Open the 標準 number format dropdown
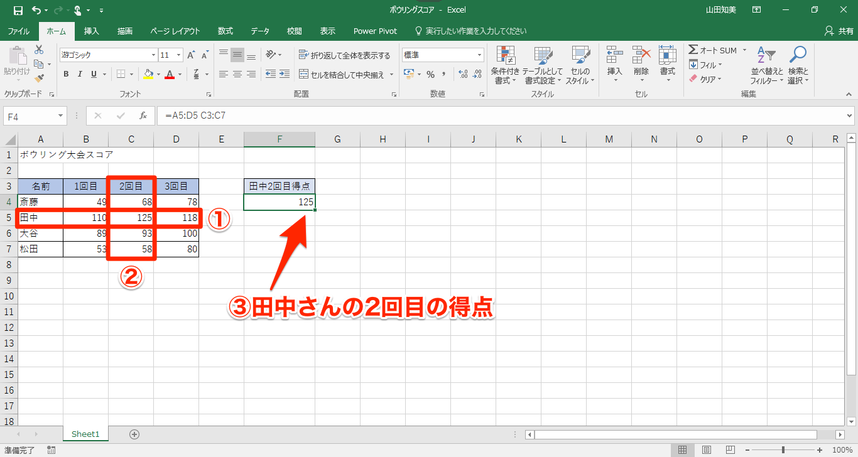The height and width of the screenshot is (457, 858). (x=480, y=55)
